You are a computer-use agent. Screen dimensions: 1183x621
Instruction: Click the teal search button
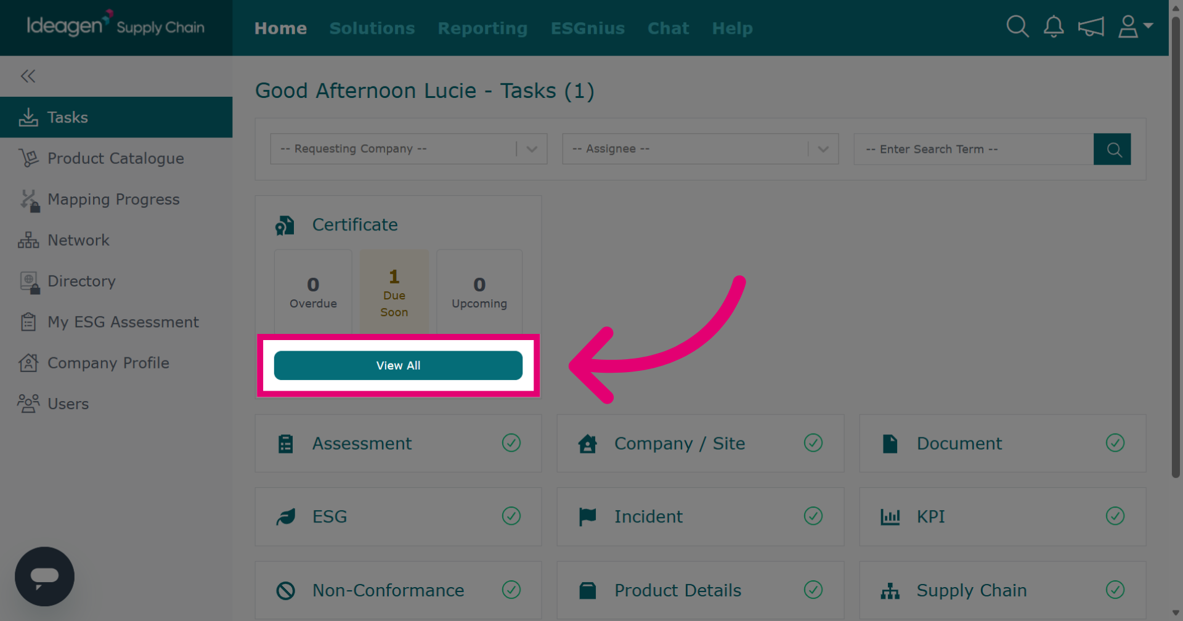[x=1112, y=149]
